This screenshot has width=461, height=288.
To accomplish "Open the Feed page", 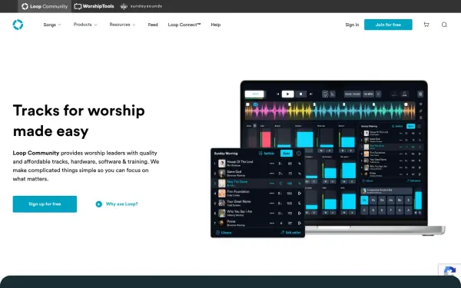I will click(x=153, y=25).
